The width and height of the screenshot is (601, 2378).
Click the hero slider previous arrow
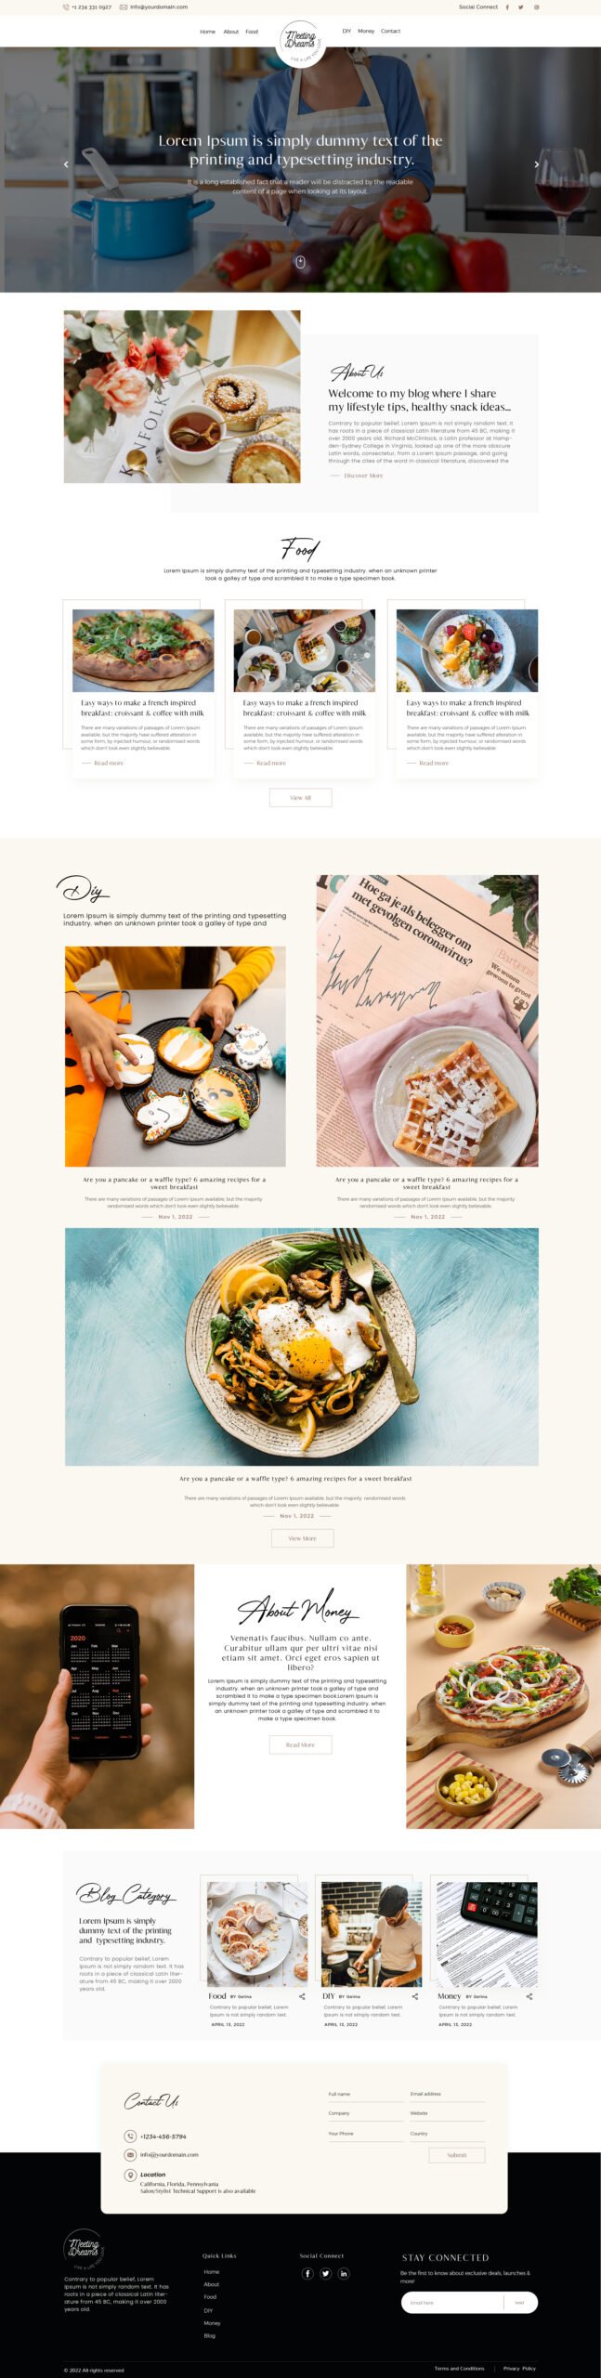tap(66, 164)
